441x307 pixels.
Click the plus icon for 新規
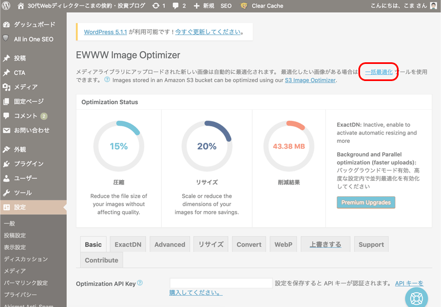[x=197, y=6]
